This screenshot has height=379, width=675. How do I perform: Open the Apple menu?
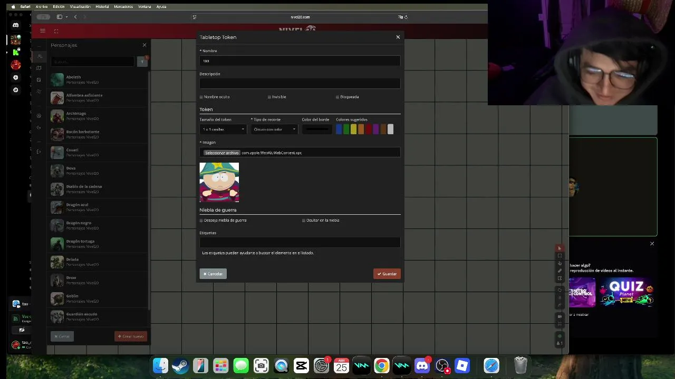coord(13,7)
